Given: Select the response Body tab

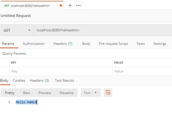Looking at the screenshot, I should point(4,81).
